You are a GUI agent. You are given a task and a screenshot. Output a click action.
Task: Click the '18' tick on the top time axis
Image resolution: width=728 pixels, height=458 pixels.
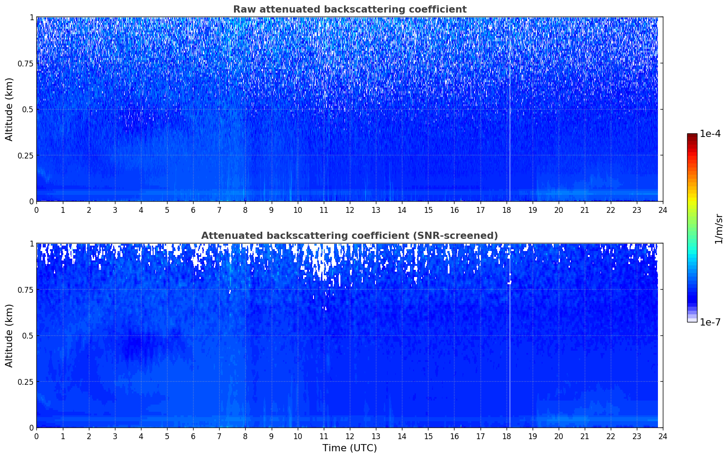pos(506,210)
